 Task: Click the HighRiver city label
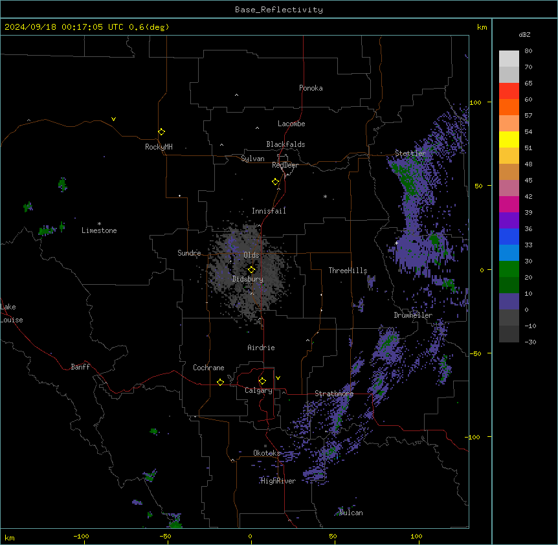(278, 481)
